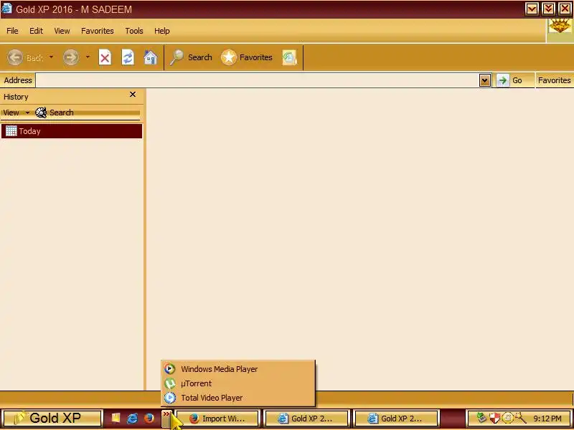Open the Help menu

tap(162, 31)
